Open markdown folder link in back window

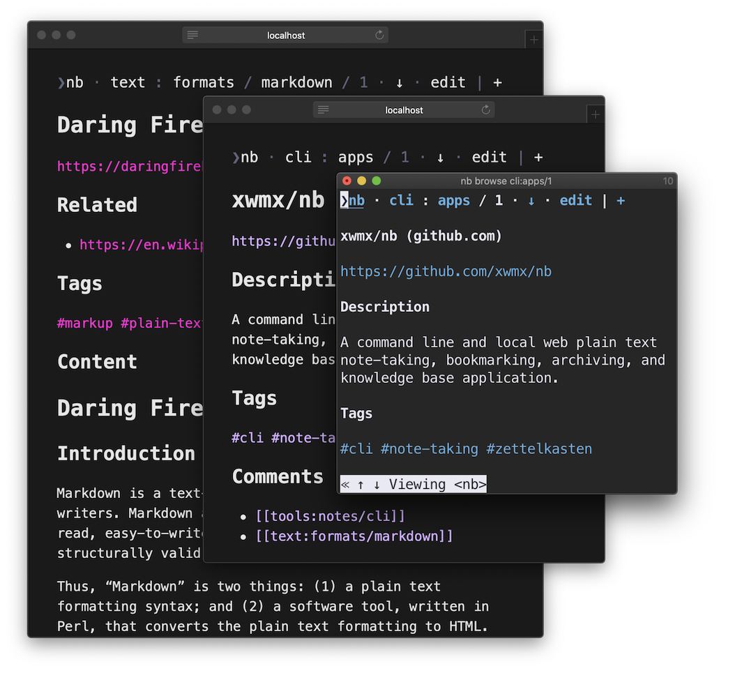(296, 82)
